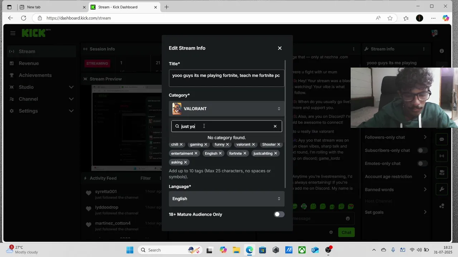Open Xbox app from the taskbar
458x257 pixels.
pyautogui.click(x=302, y=250)
